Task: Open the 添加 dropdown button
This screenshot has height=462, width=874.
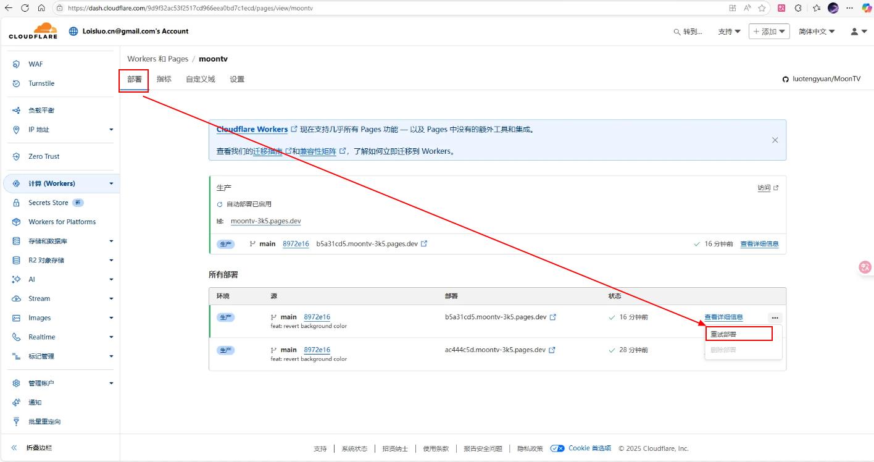Action: pos(769,31)
